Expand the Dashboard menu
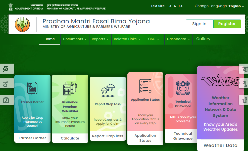Image resolution: width=248 pixels, height=151 pixels. click(x=178, y=39)
